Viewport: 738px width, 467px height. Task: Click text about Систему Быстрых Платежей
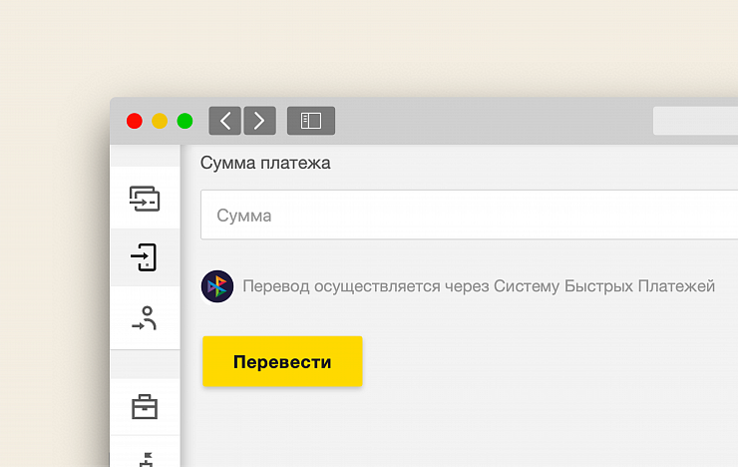[479, 286]
